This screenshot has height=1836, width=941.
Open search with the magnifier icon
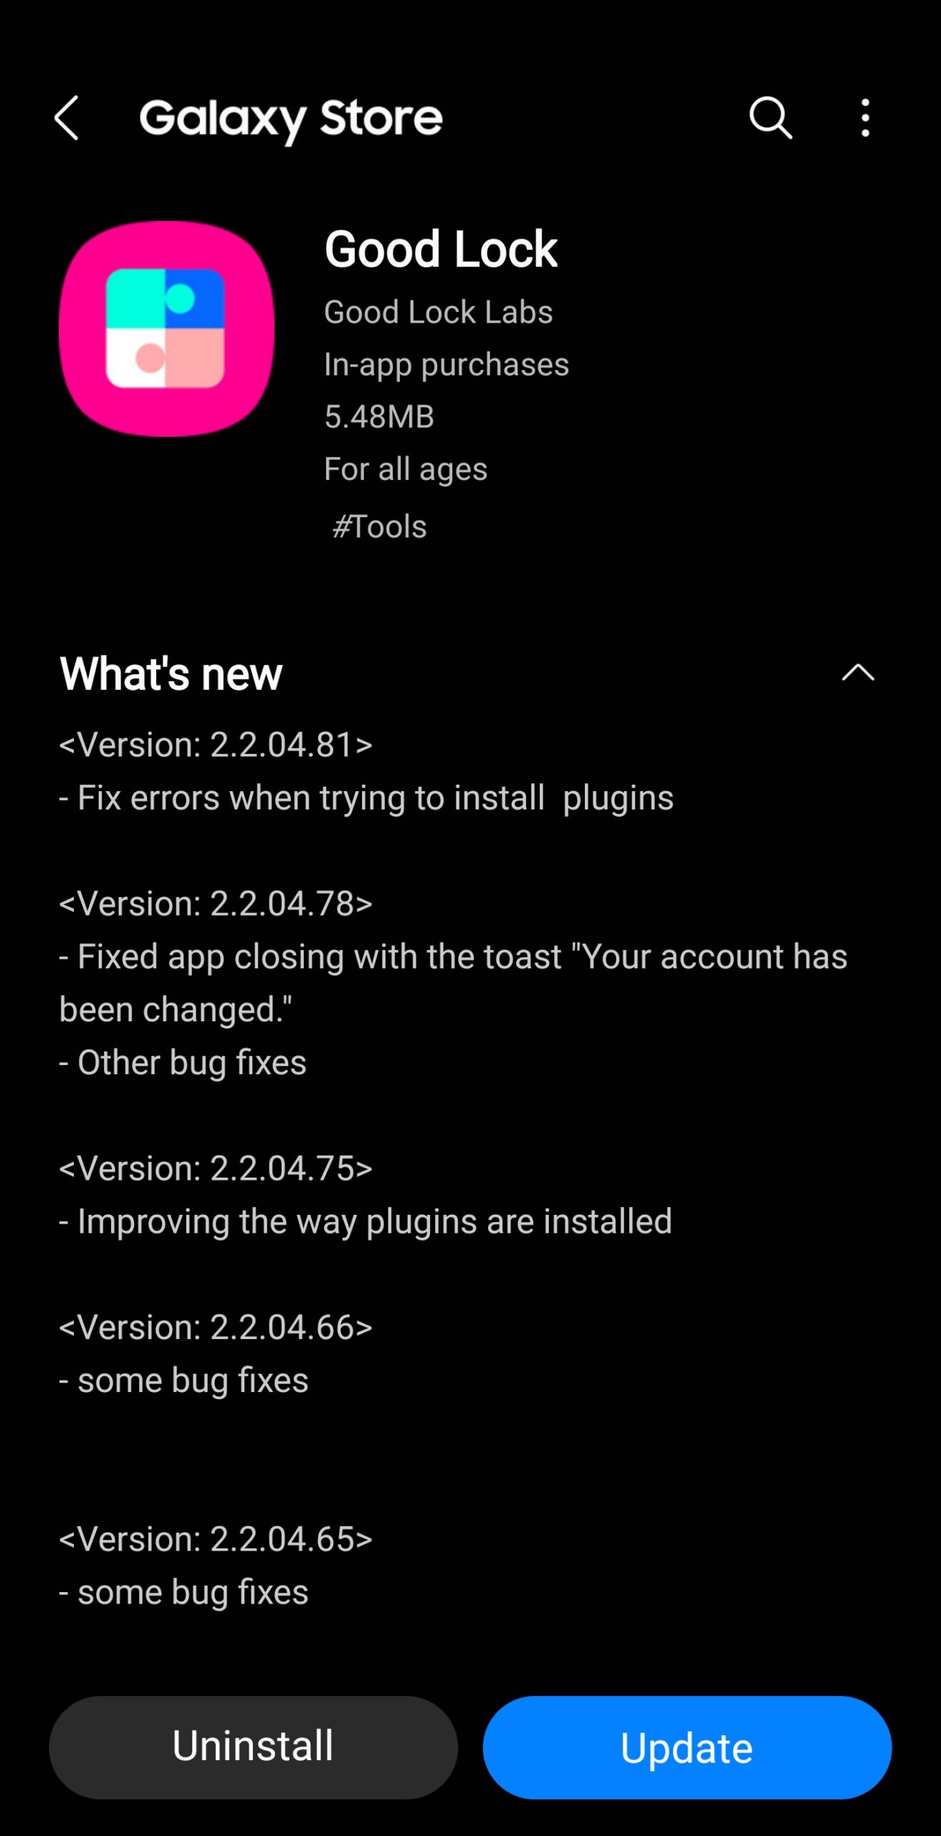[770, 118]
